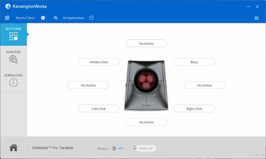Click the right side No Action button
266x159 pixels.
point(204,85)
